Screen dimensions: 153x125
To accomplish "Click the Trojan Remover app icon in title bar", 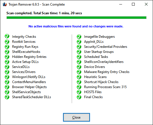I will click(x=5, y=4).
